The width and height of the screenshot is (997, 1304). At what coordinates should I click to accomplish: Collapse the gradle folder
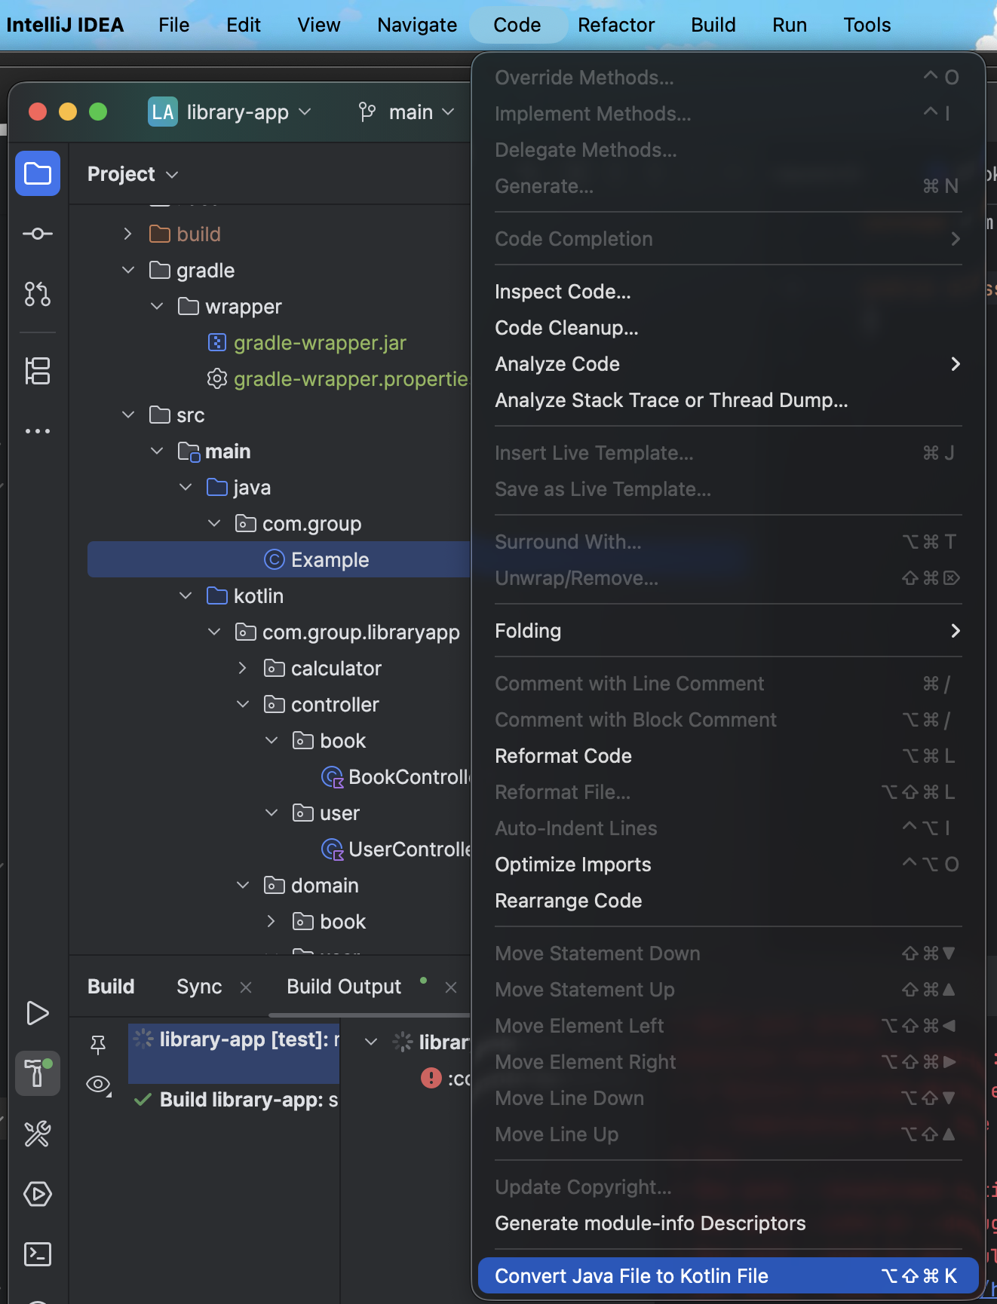tap(128, 271)
